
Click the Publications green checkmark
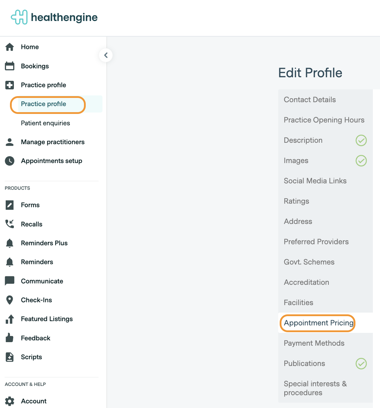click(x=361, y=363)
